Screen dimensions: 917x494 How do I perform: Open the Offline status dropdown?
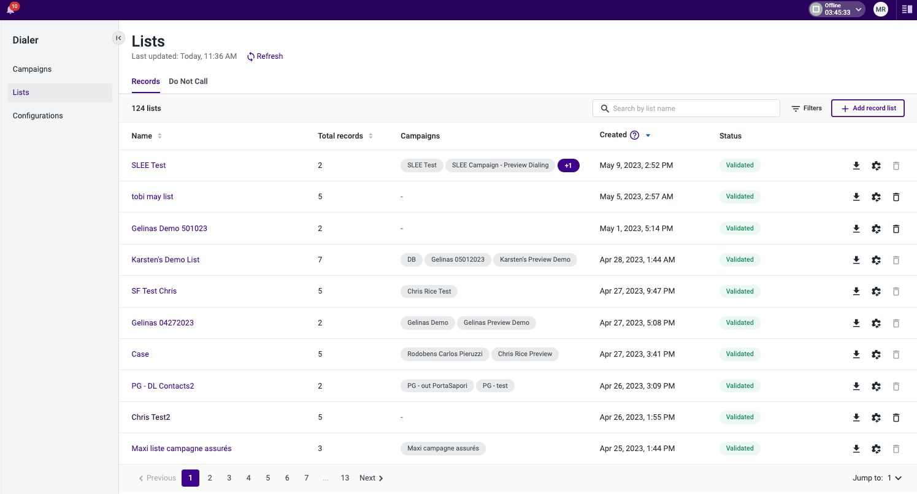click(837, 9)
